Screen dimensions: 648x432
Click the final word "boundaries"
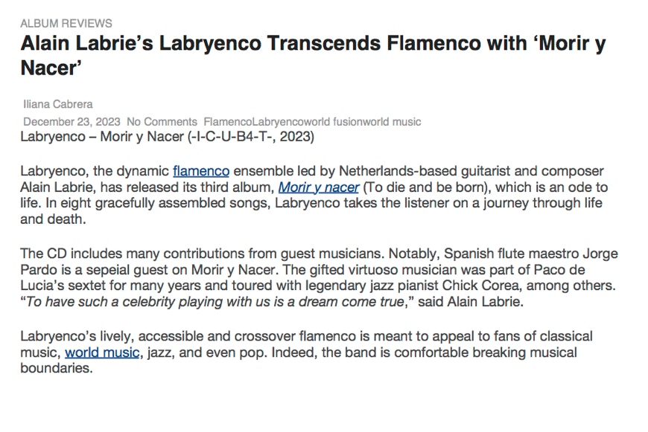tap(55, 369)
